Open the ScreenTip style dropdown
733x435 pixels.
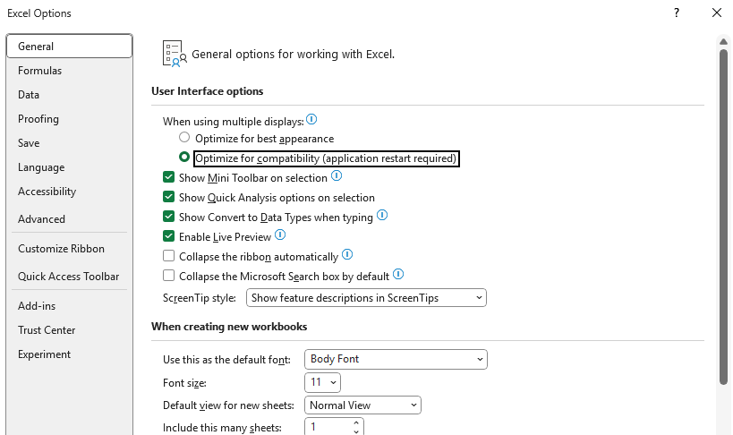click(x=366, y=298)
